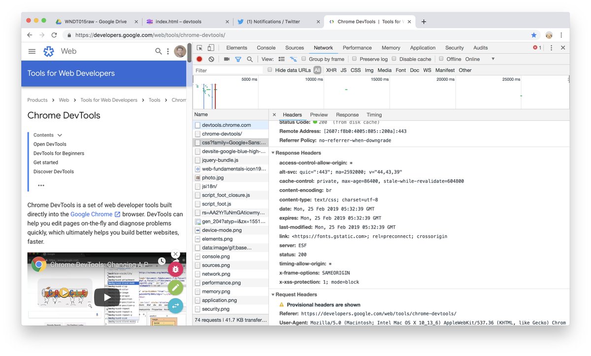Open the Timing tab of the request
The width and height of the screenshot is (591, 356).
tap(374, 115)
